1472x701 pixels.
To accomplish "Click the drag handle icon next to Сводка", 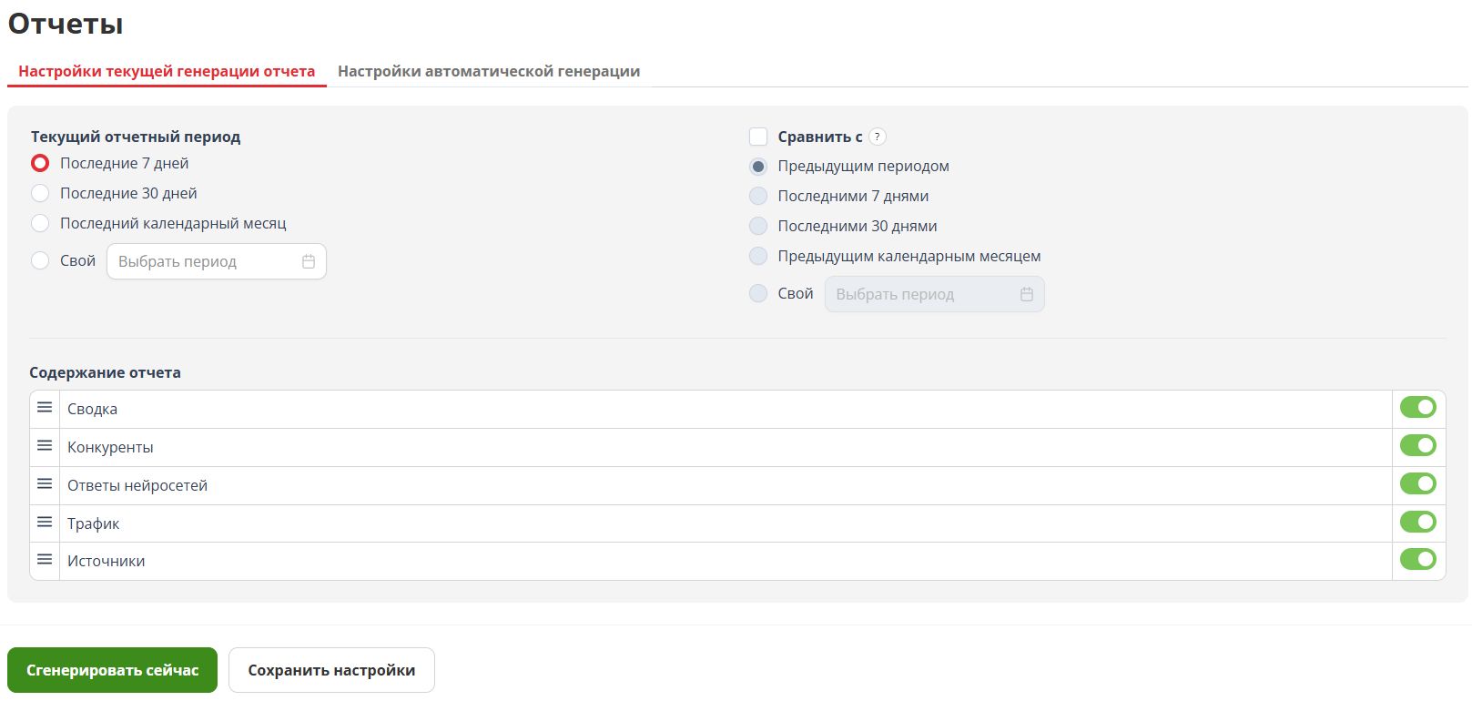I will pyautogui.click(x=45, y=408).
